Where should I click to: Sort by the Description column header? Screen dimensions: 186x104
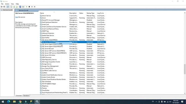coord(73,13)
